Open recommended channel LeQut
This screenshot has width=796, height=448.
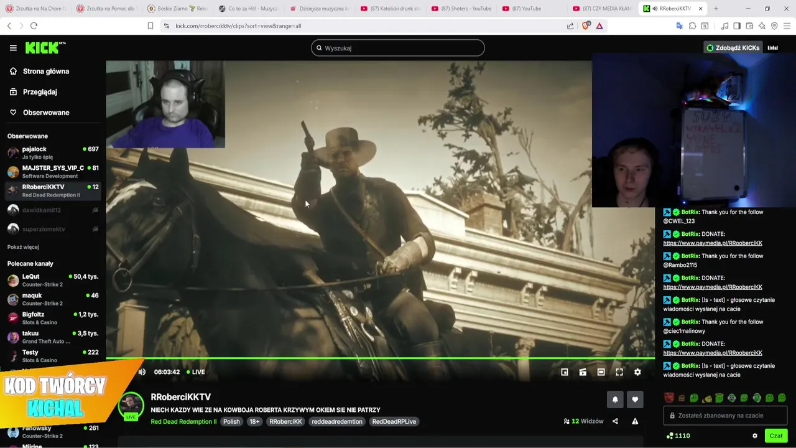[52, 280]
